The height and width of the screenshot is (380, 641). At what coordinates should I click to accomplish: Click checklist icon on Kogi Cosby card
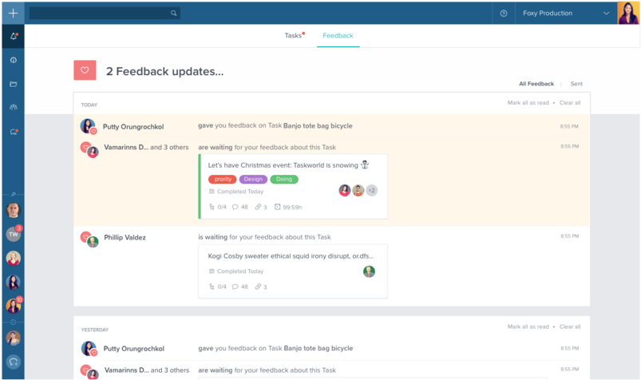[x=212, y=287]
